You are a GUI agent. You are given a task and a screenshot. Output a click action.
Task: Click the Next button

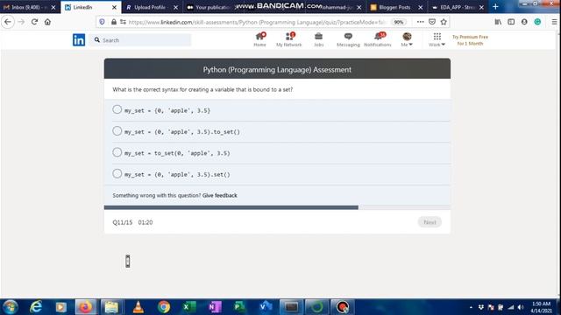pos(430,222)
